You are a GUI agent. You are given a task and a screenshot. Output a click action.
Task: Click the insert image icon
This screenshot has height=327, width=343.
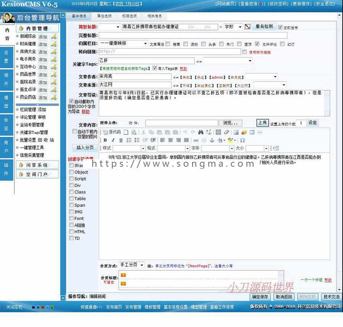236,132
